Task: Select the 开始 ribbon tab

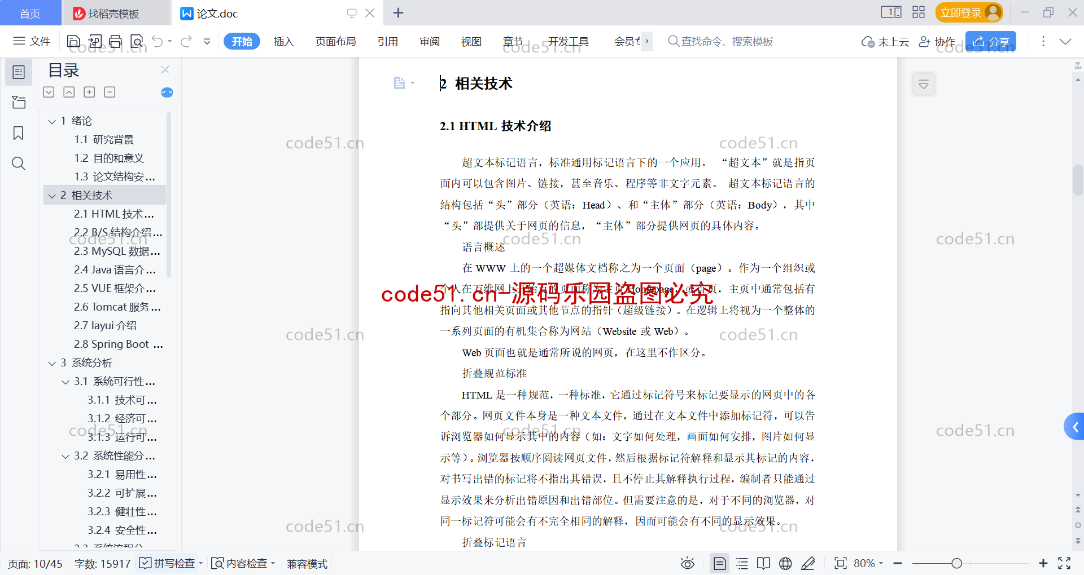Action: click(x=242, y=41)
